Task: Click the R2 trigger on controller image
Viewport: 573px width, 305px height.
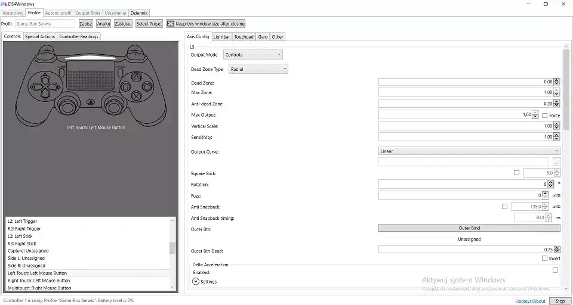Action: [x=135, y=48]
